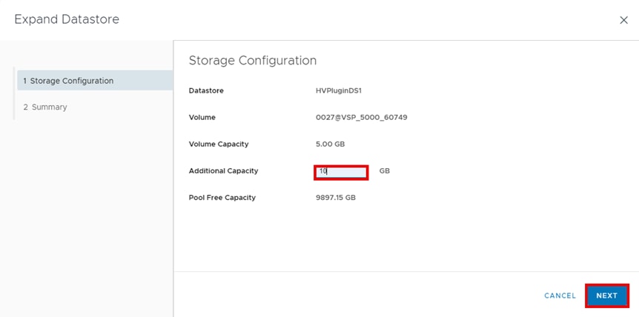
Task: Click the NEXT button
Action: coord(606,296)
